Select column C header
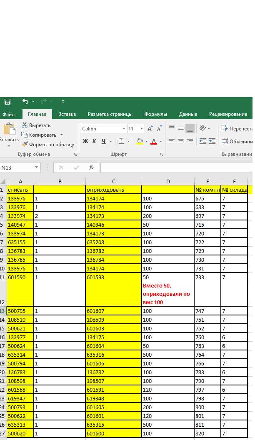This screenshot has height=445, width=255. click(x=113, y=181)
